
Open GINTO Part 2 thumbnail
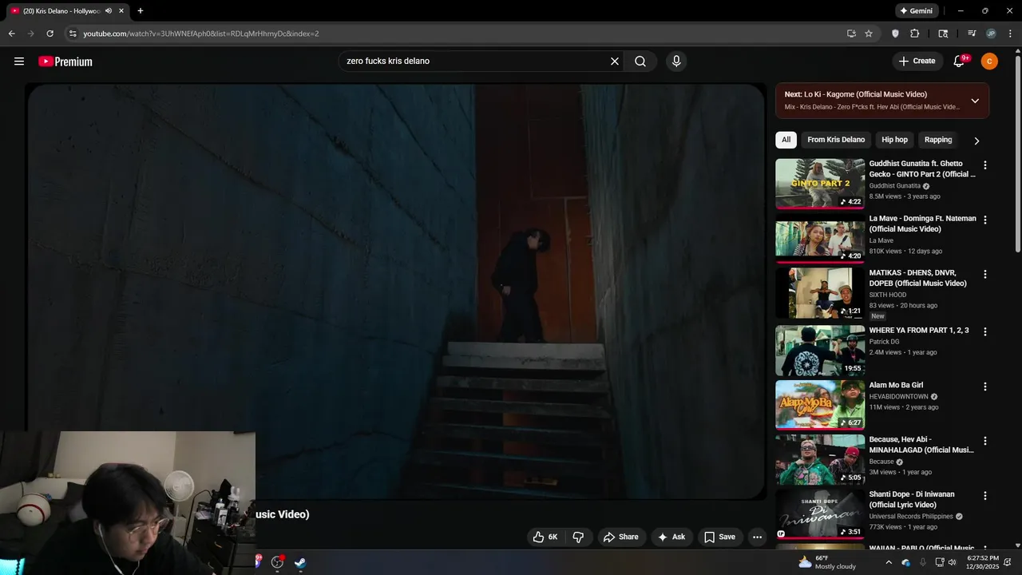coord(820,183)
